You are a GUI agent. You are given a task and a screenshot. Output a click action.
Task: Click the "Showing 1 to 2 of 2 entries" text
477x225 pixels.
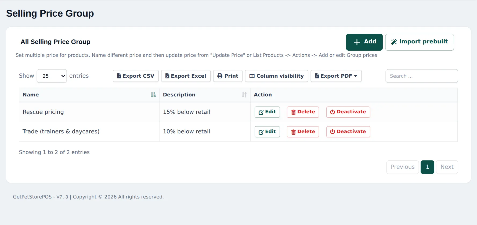[54, 152]
